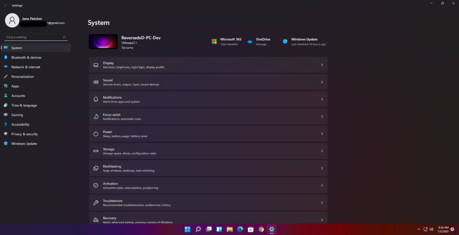
Task: Launch Microsoft Edge from the taskbar
Action: click(x=240, y=229)
